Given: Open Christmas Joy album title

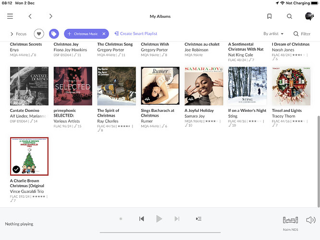Looking at the screenshot, I should 66,44.
